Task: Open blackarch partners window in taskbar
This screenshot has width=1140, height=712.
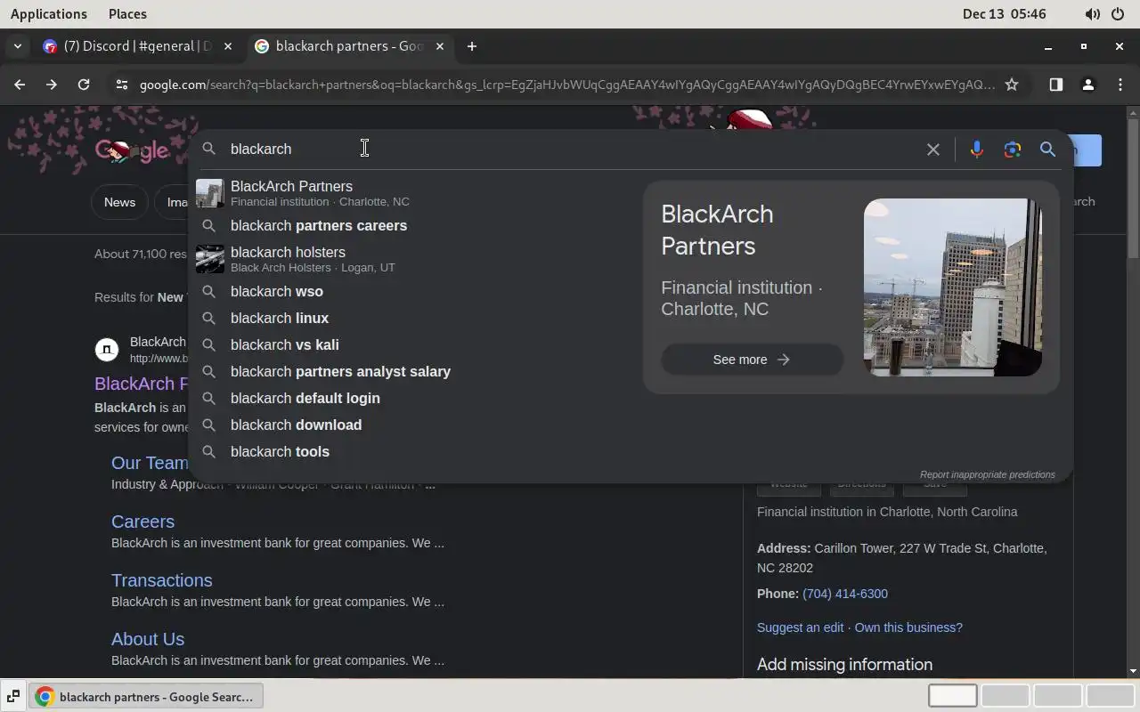Action: pos(147,697)
